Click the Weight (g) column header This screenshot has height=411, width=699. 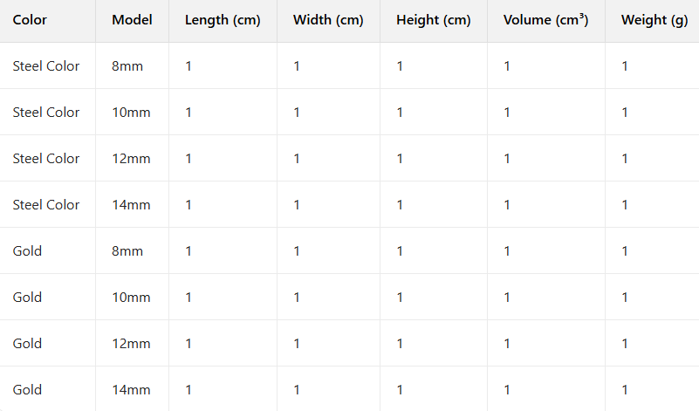654,20
